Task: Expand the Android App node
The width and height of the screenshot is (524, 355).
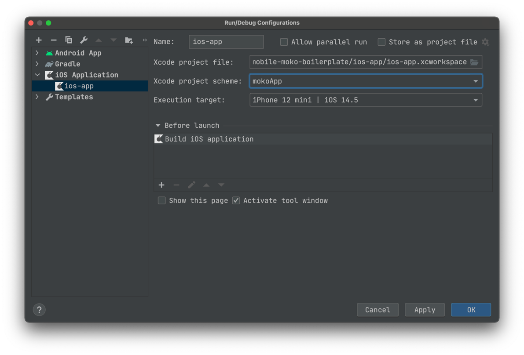Action: pyautogui.click(x=37, y=53)
